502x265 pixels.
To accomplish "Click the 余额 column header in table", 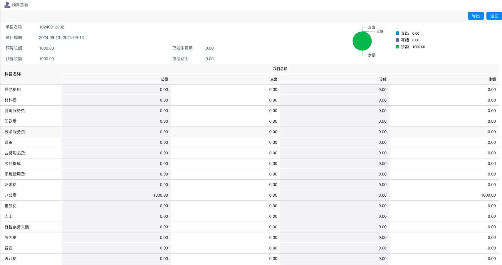I will [492, 79].
